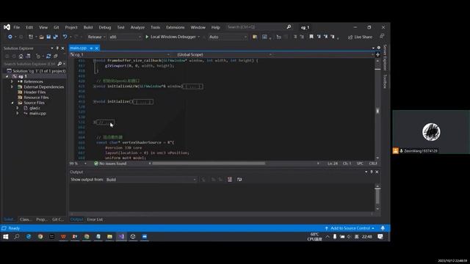The width and height of the screenshot is (470, 264).
Task: Click the Navigate Backward arrow icon
Action: [x=10, y=37]
